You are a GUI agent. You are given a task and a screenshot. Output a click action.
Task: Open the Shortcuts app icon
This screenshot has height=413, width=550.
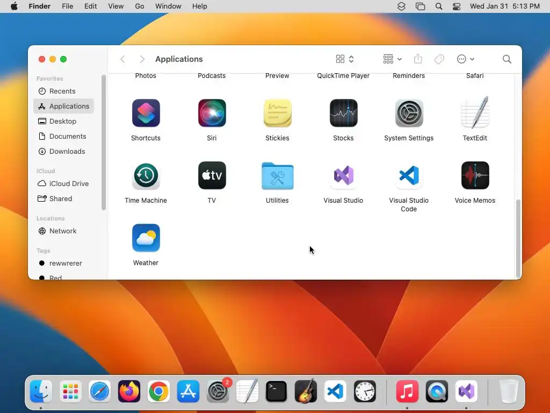(x=146, y=113)
